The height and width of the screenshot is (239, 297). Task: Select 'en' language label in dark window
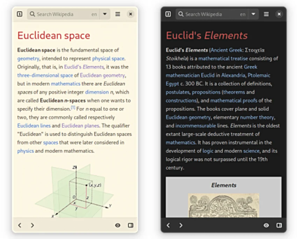point(242,14)
